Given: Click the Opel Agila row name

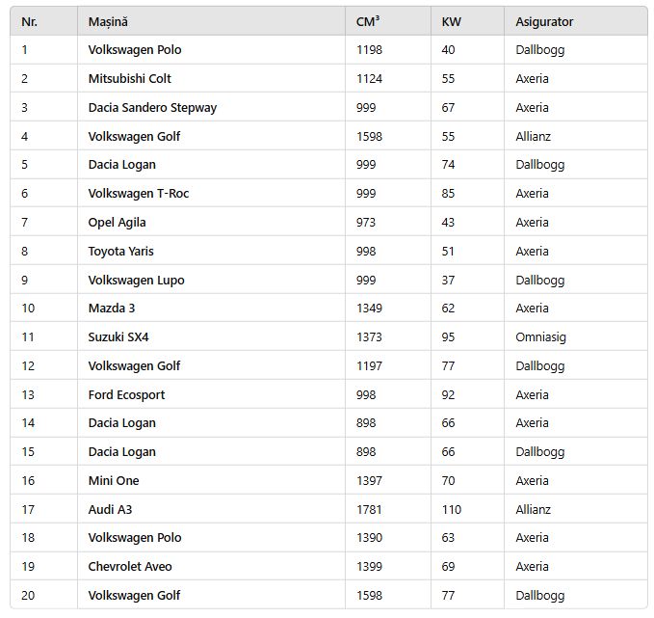Looking at the screenshot, I should coord(118,223).
